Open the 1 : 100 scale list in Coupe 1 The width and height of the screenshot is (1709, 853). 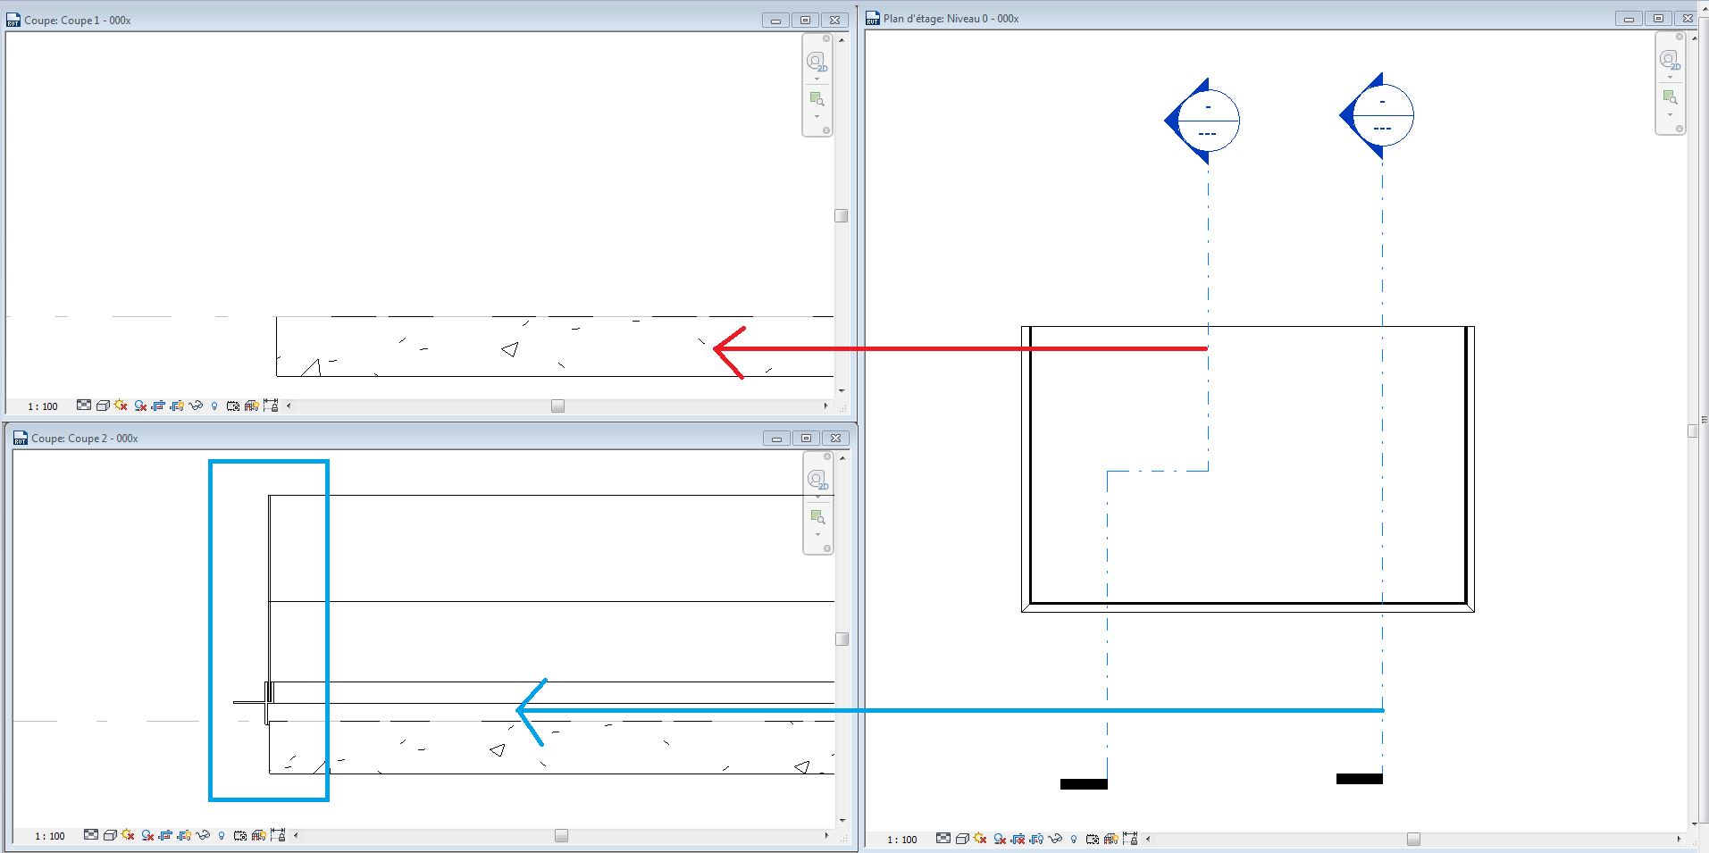click(43, 406)
